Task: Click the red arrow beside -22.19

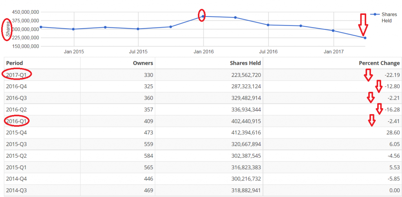Action: click(368, 74)
